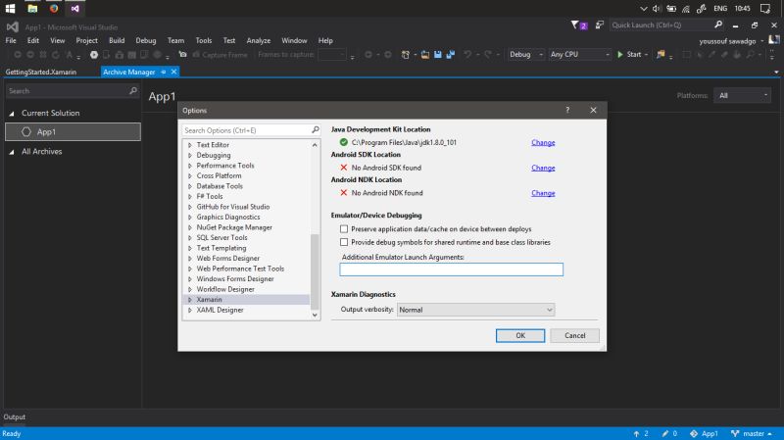Click the Redo toolbar icon
784x440 pixels.
(x=488, y=55)
